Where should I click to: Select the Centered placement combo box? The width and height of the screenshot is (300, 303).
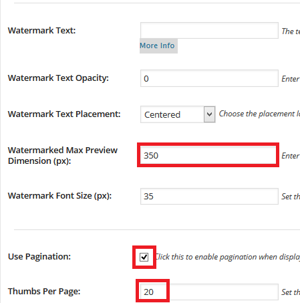178,114
